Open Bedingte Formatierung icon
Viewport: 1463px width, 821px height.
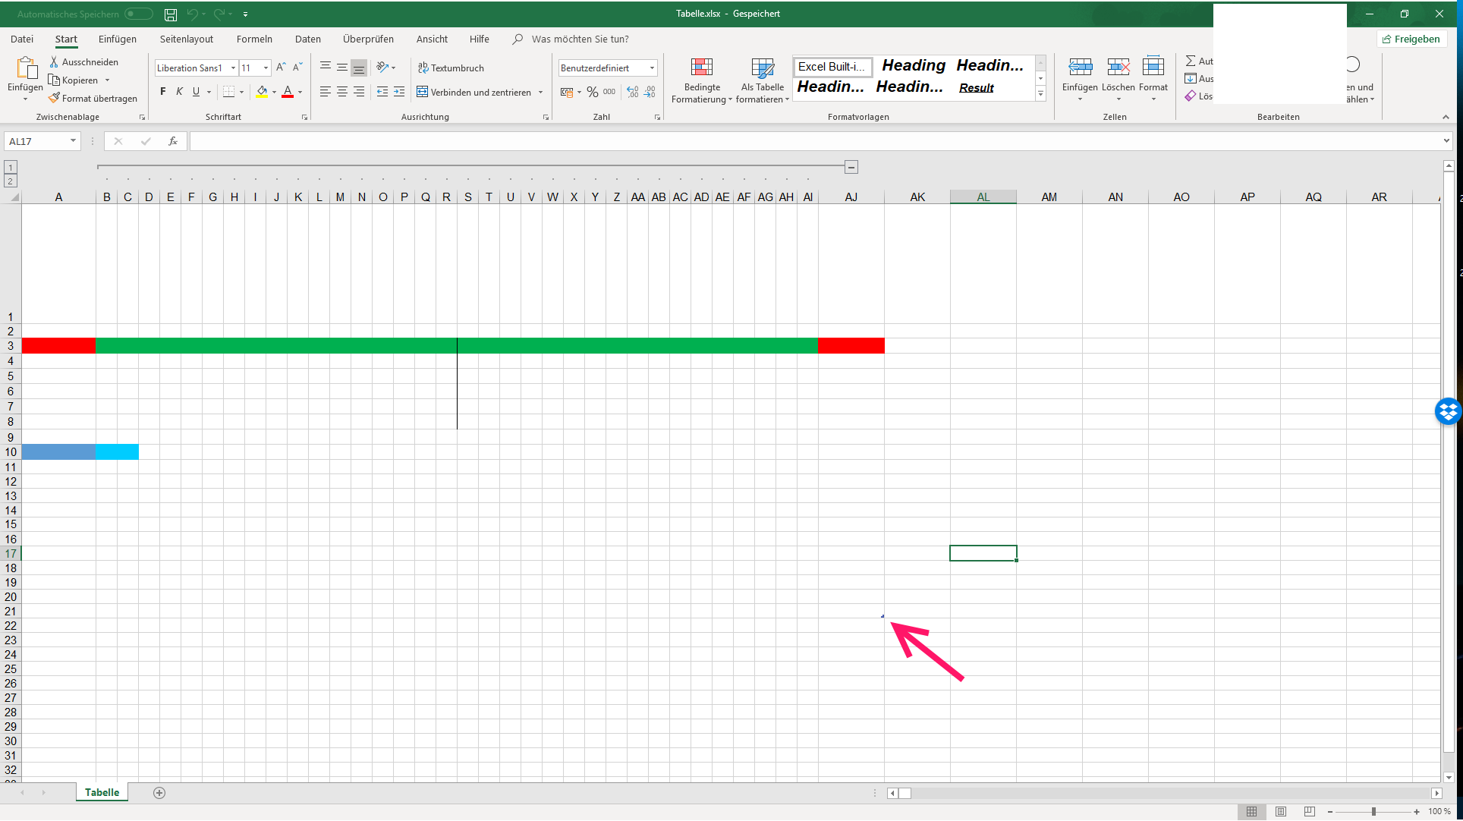pos(702,68)
